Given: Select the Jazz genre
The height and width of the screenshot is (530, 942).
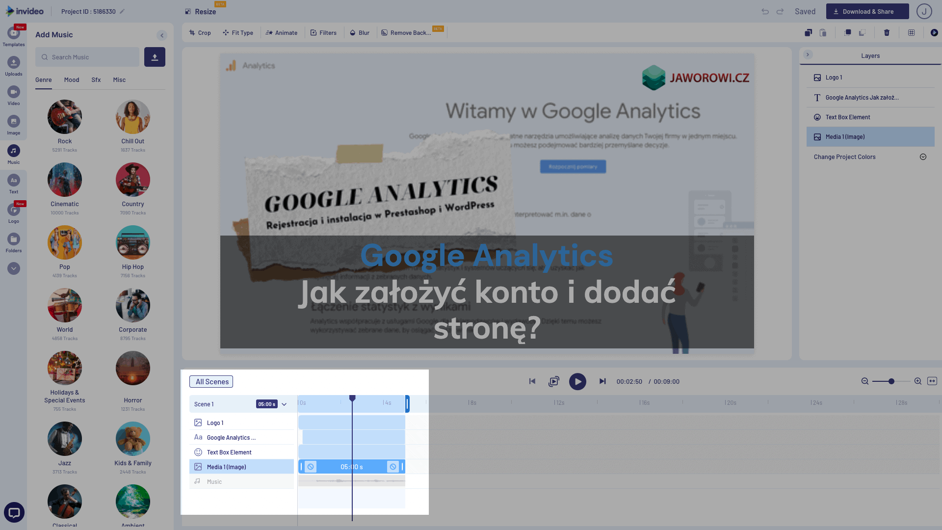Looking at the screenshot, I should 65,439.
